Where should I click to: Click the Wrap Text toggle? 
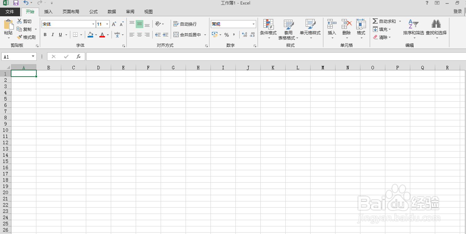[185, 24]
